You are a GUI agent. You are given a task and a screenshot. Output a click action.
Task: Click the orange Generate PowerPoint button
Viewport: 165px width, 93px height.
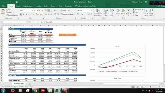tap(68, 35)
